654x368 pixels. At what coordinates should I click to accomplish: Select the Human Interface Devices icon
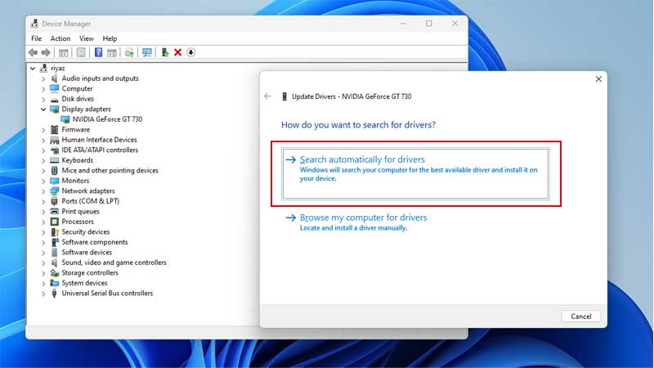click(x=54, y=140)
